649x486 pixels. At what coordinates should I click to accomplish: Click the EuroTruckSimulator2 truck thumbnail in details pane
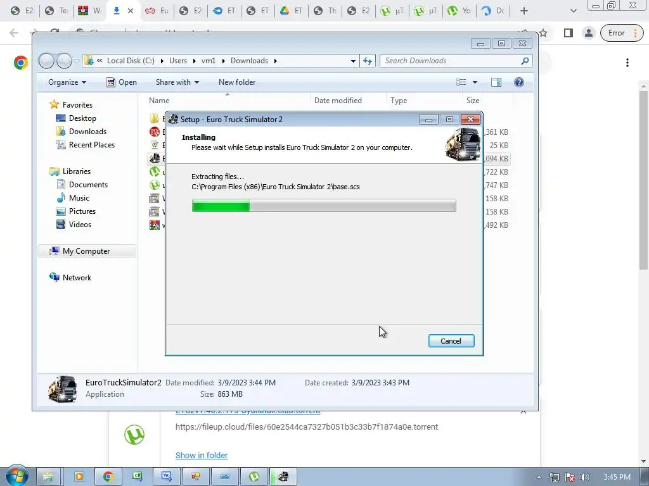pyautogui.click(x=63, y=389)
